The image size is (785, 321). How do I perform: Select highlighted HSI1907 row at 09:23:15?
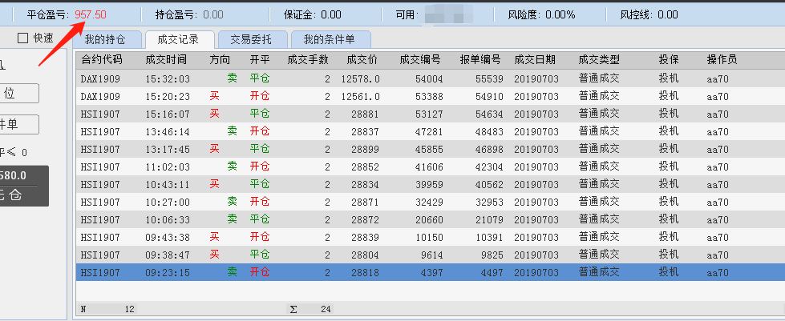[x=430, y=272]
